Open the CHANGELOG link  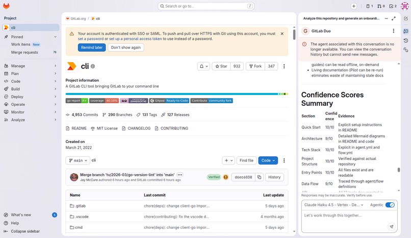coord(136,128)
